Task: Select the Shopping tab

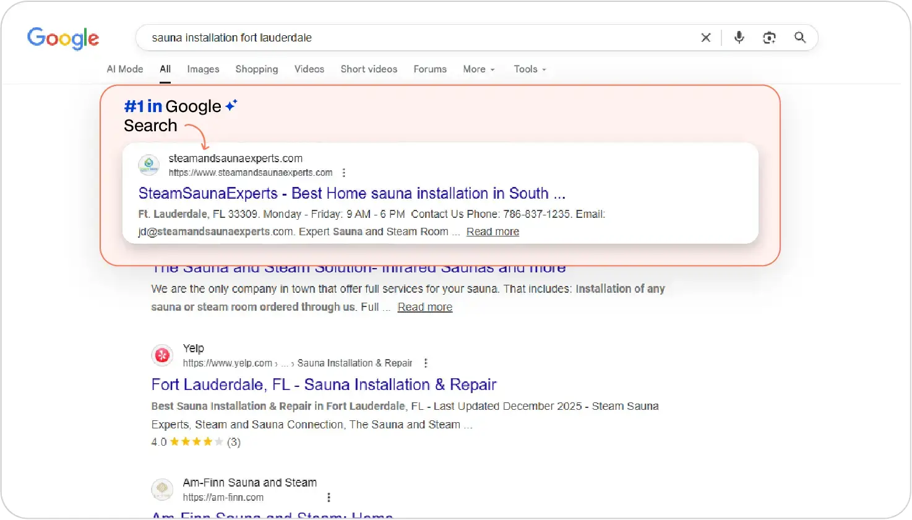Action: pos(256,69)
